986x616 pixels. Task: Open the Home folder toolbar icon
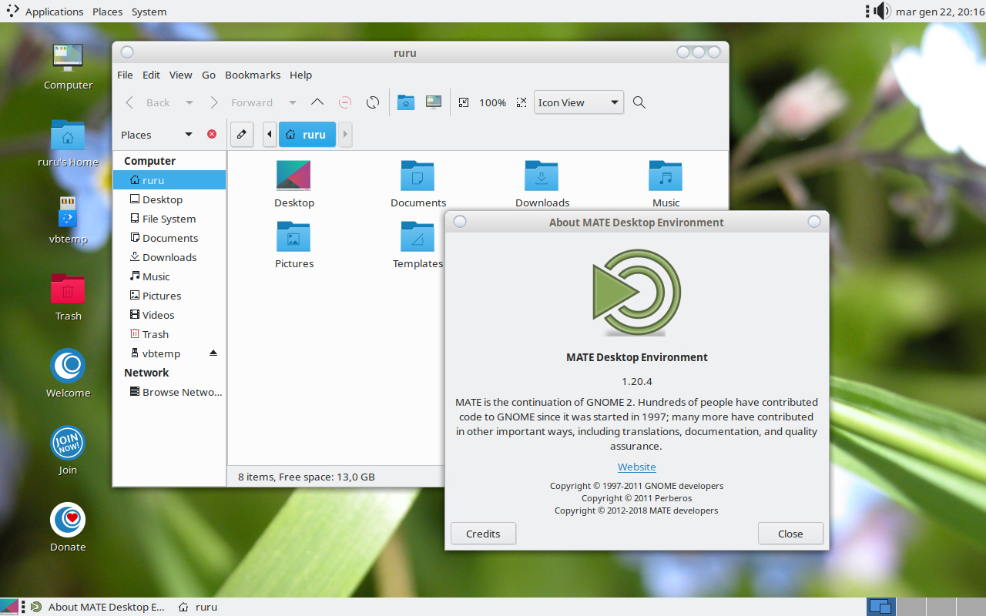pyautogui.click(x=406, y=102)
